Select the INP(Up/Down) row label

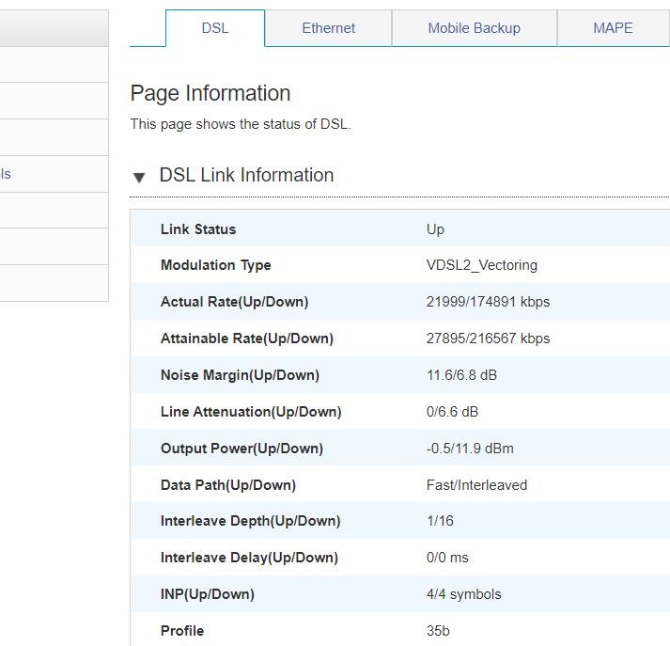(207, 594)
